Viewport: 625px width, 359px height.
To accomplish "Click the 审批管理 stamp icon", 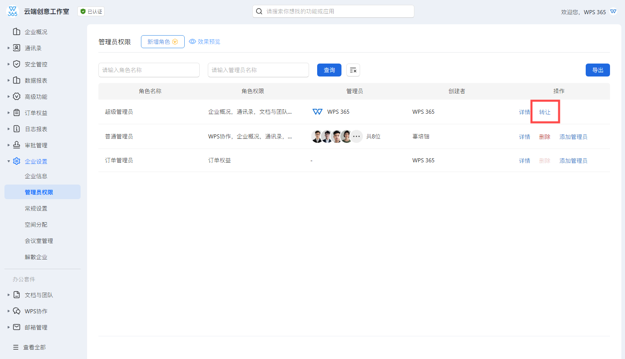I will click(x=17, y=145).
